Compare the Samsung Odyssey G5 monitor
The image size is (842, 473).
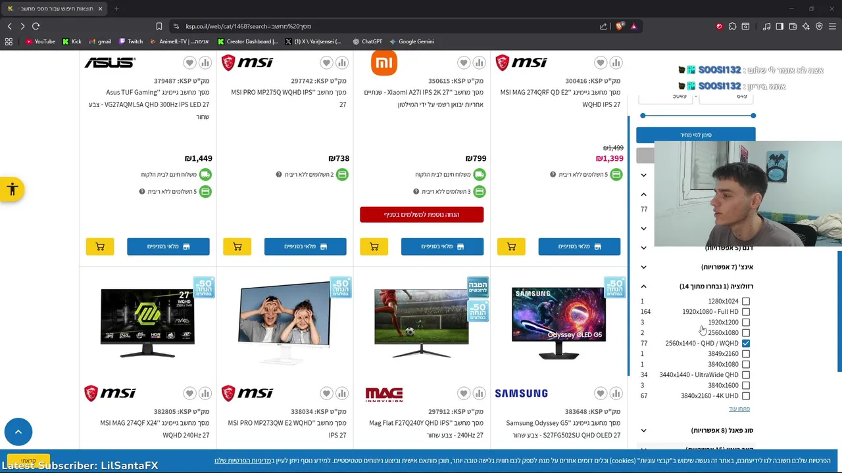(x=616, y=394)
